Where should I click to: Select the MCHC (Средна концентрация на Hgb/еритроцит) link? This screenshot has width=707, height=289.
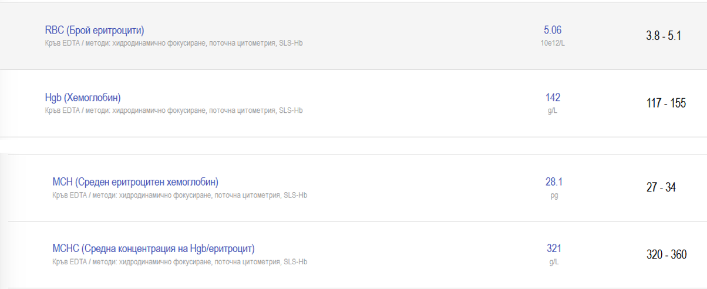pyautogui.click(x=153, y=248)
